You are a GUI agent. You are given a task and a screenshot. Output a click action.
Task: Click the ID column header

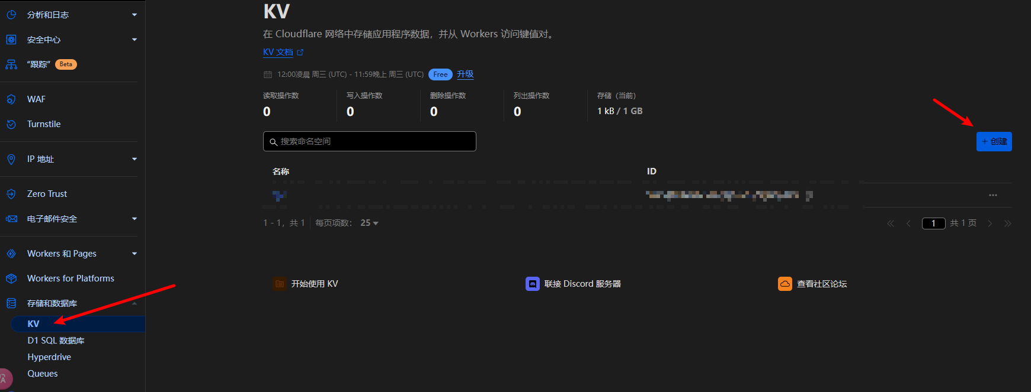pyautogui.click(x=652, y=171)
